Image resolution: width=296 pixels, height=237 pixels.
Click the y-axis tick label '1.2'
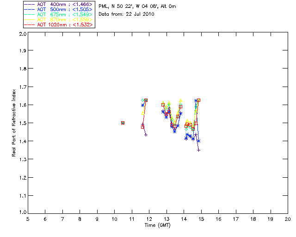point(23,178)
